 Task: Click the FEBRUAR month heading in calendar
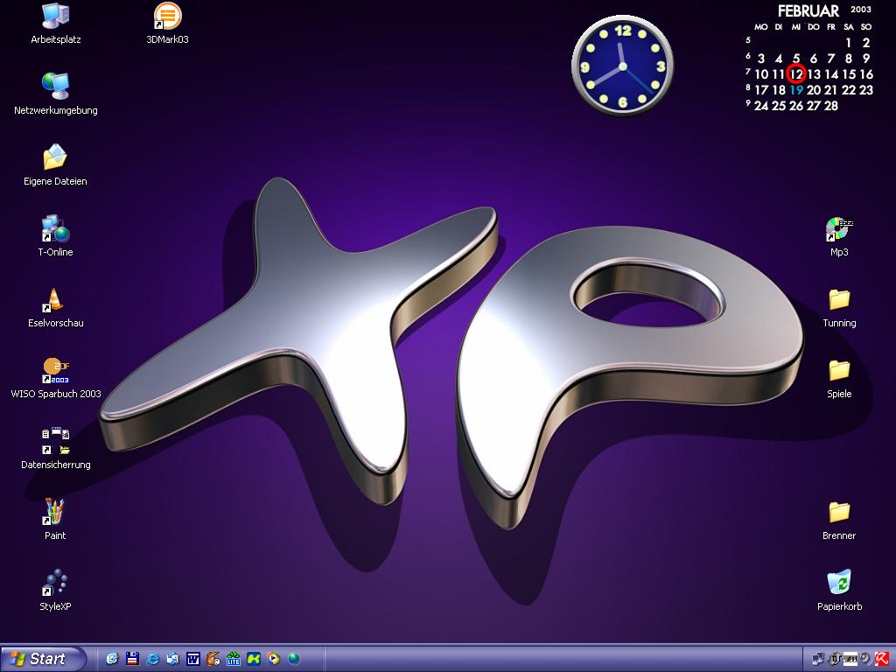click(808, 10)
